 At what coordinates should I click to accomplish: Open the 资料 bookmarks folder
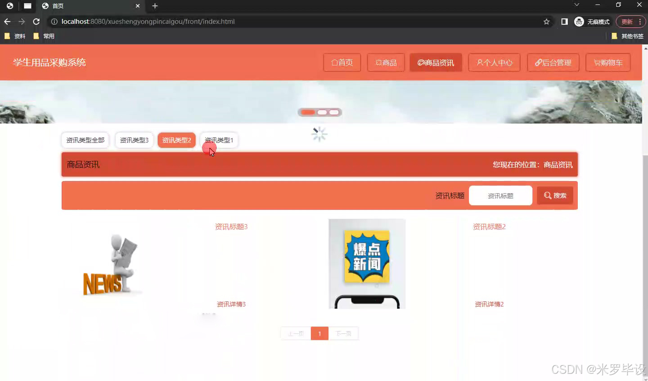(x=15, y=36)
